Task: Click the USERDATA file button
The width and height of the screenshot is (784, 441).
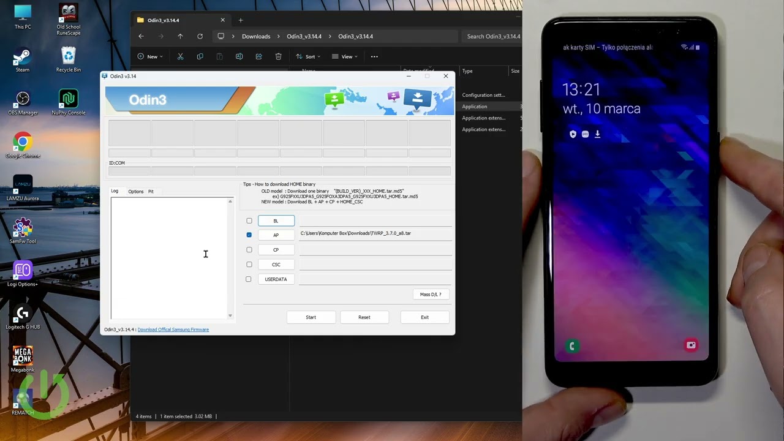Action: click(276, 279)
